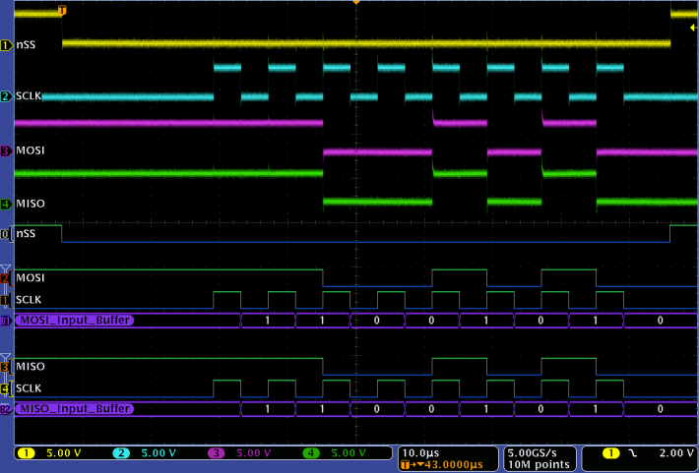This screenshot has width=699, height=473.
Task: Click the analog nSS waveform label
Action: coord(26,45)
